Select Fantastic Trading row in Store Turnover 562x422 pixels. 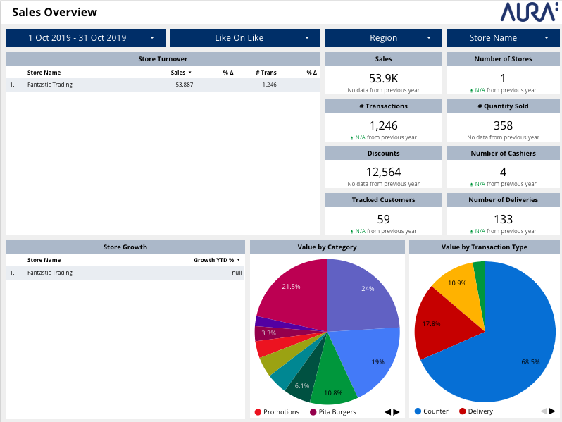point(50,85)
